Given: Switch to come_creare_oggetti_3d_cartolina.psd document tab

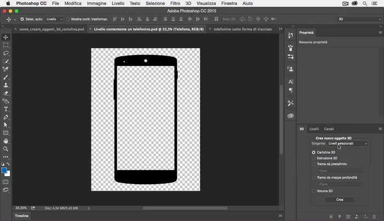Looking at the screenshot, I should tap(52, 29).
